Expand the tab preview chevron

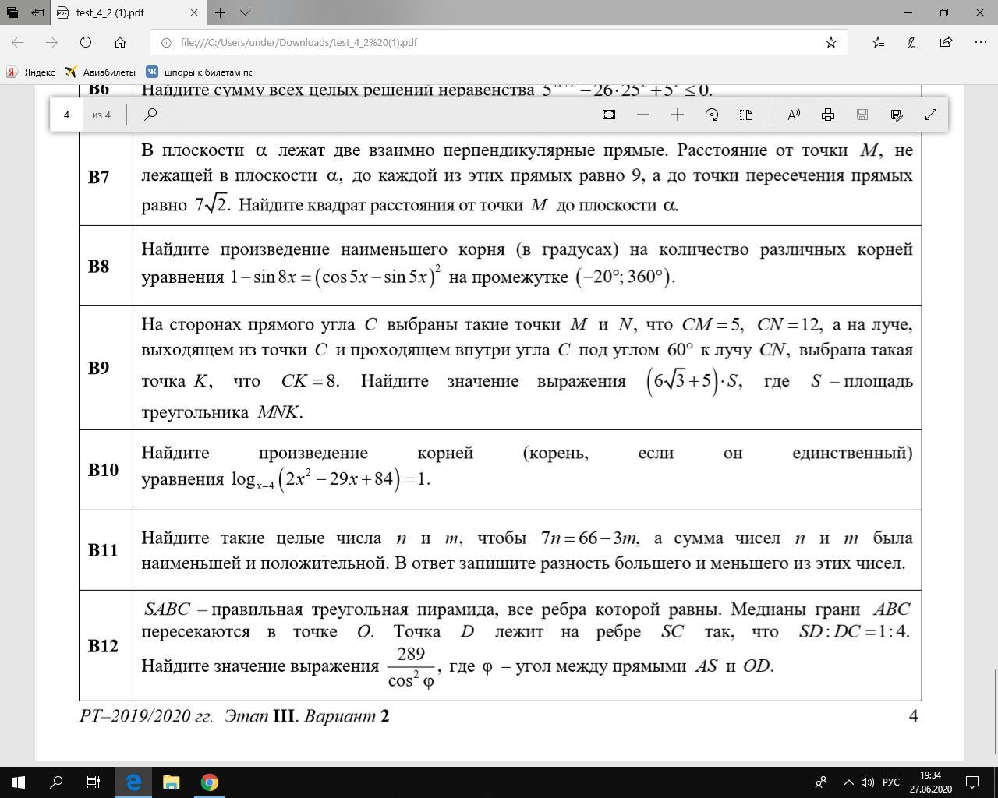[245, 12]
